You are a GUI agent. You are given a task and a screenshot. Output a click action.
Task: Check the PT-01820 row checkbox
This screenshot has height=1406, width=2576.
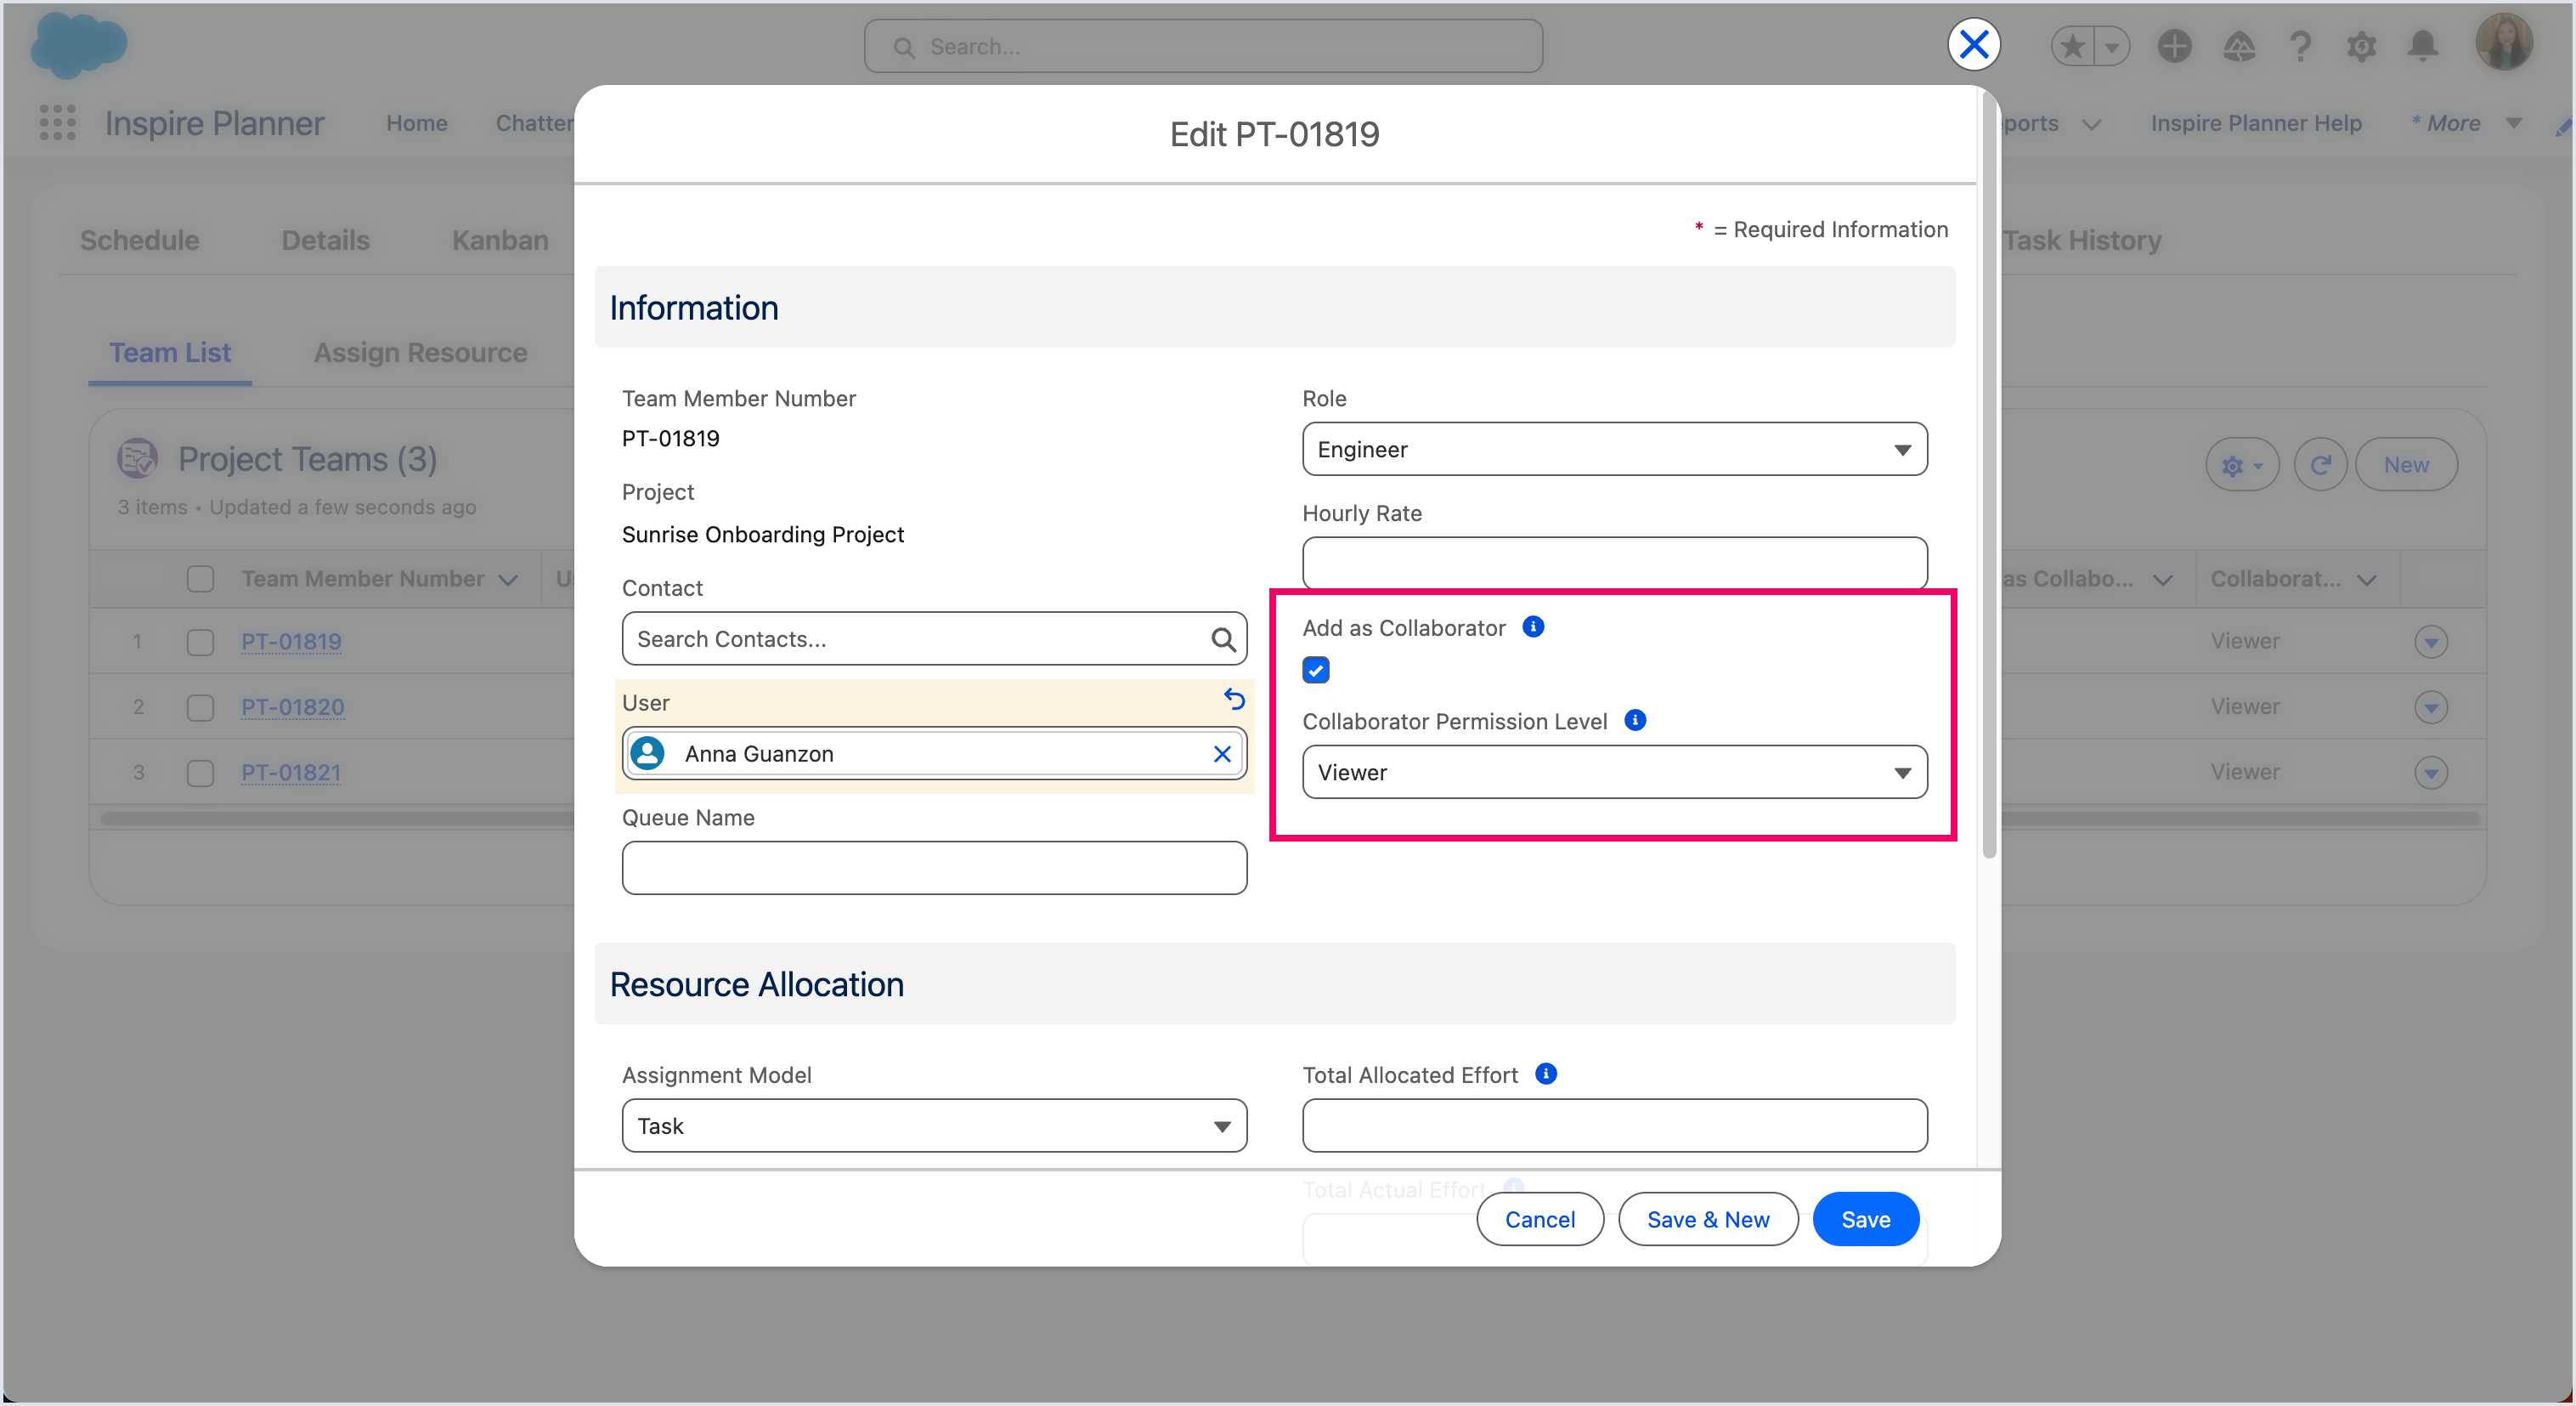tap(200, 707)
